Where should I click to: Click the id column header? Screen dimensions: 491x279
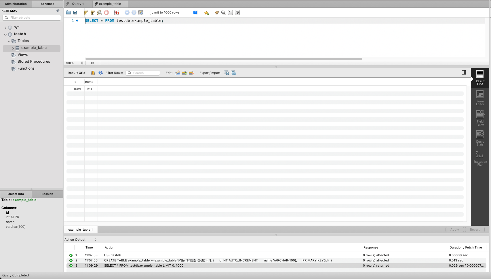(x=78, y=82)
